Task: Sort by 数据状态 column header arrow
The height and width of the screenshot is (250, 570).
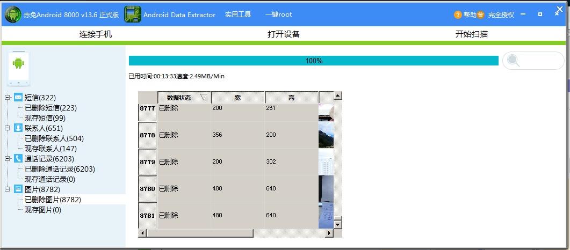Action: (x=204, y=97)
